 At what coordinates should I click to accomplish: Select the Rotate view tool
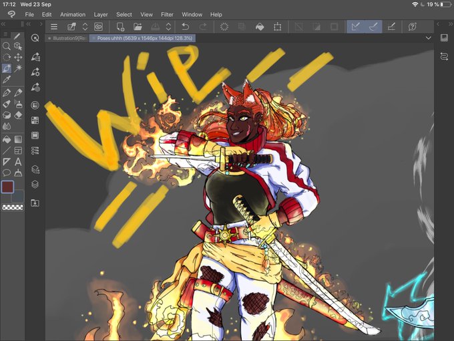click(x=7, y=58)
